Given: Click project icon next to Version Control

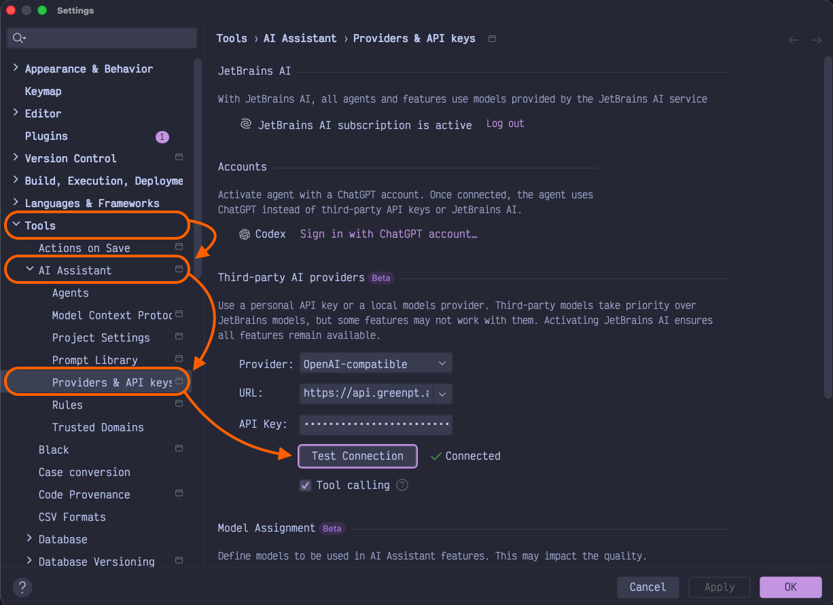Looking at the screenshot, I should [179, 157].
